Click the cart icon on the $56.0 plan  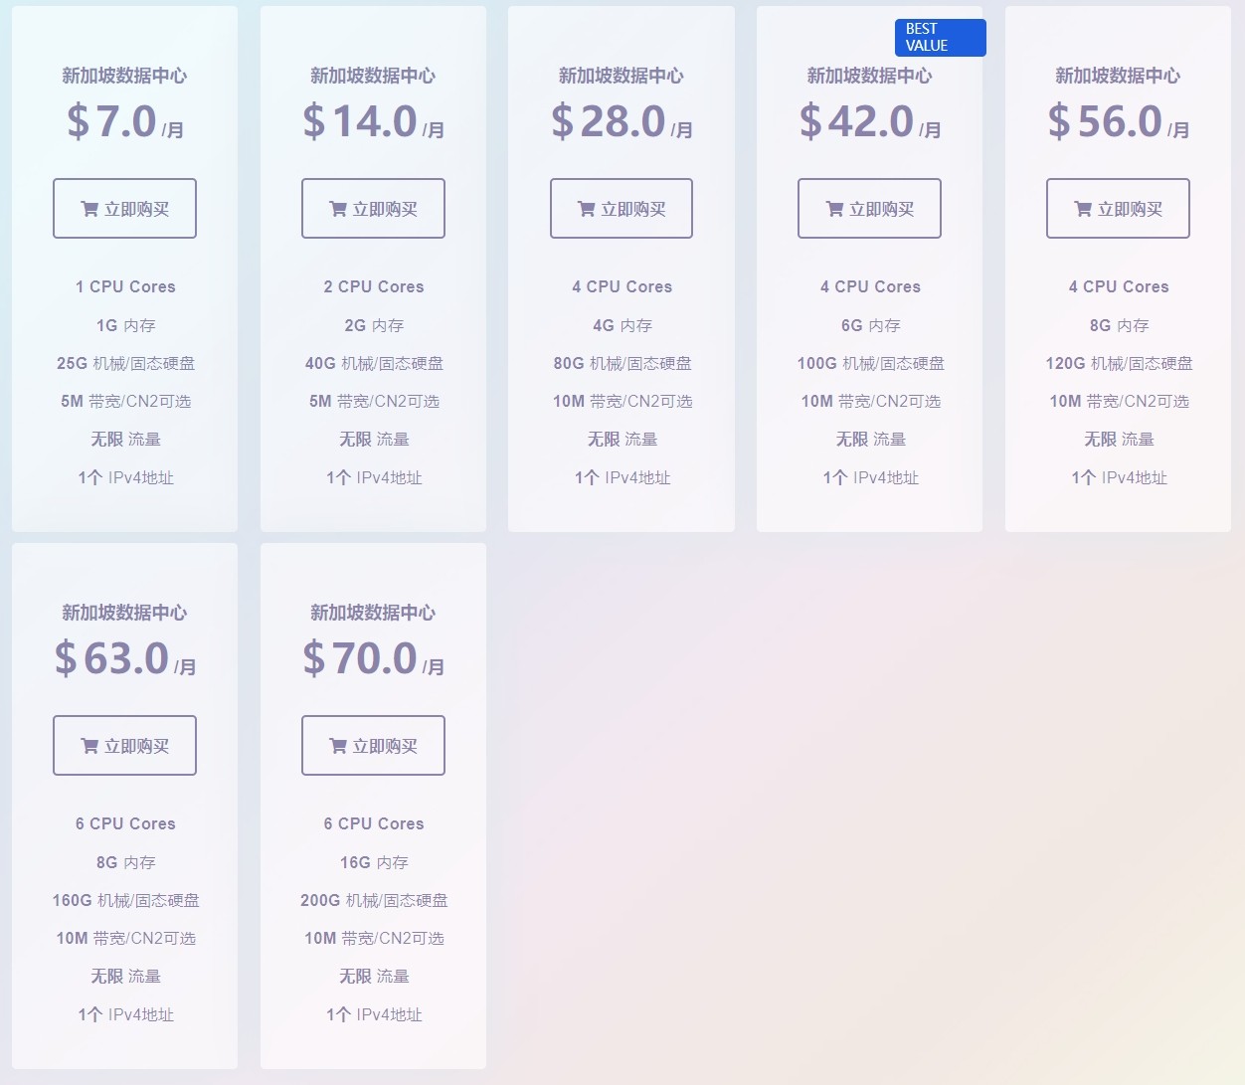pyautogui.click(x=1083, y=209)
